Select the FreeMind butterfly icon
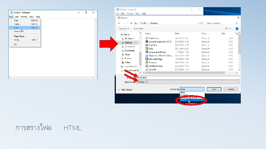 point(147,45)
